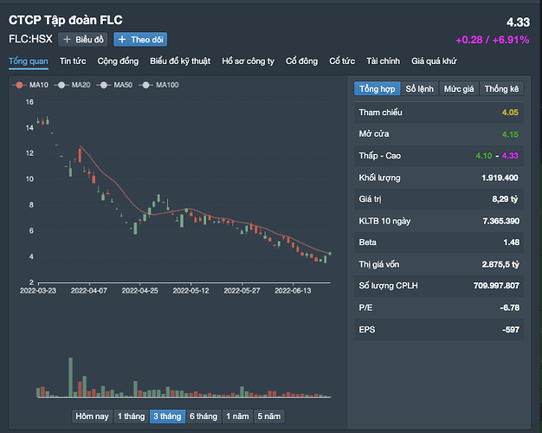Toggle the MA10 moving average line

(30, 85)
